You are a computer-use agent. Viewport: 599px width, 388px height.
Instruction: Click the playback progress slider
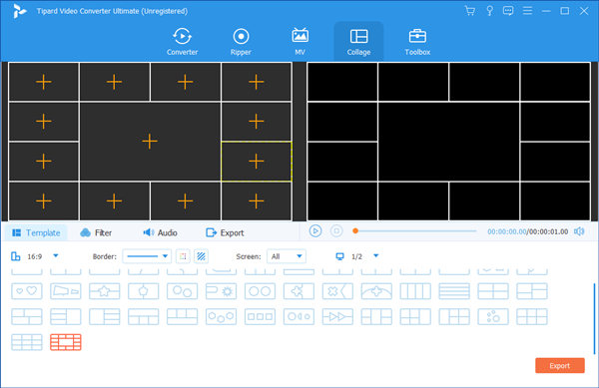[415, 230]
